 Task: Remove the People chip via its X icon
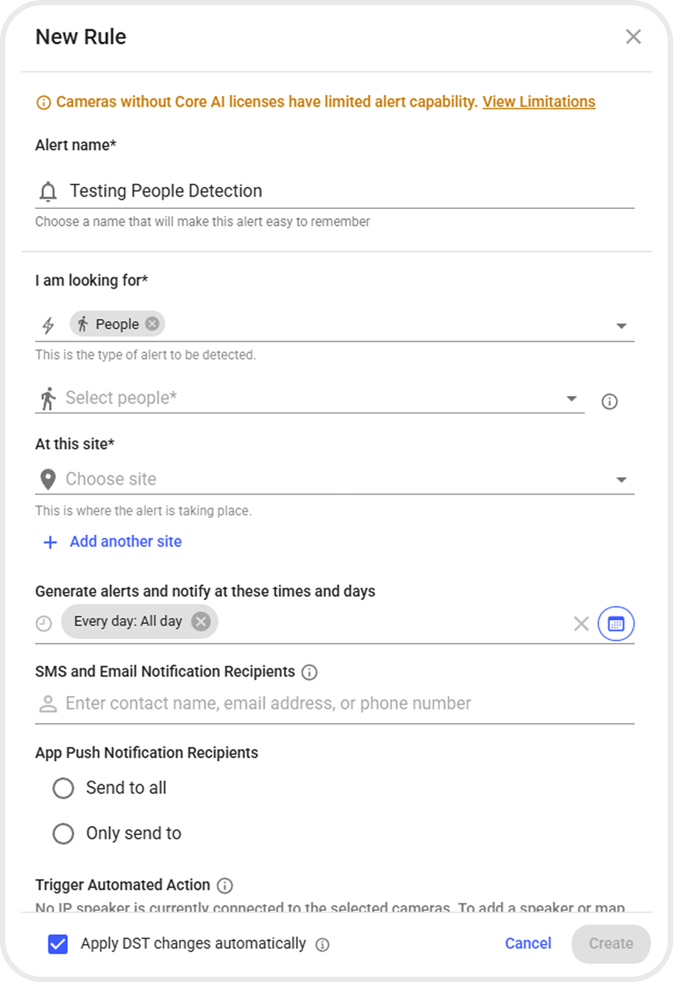(152, 324)
